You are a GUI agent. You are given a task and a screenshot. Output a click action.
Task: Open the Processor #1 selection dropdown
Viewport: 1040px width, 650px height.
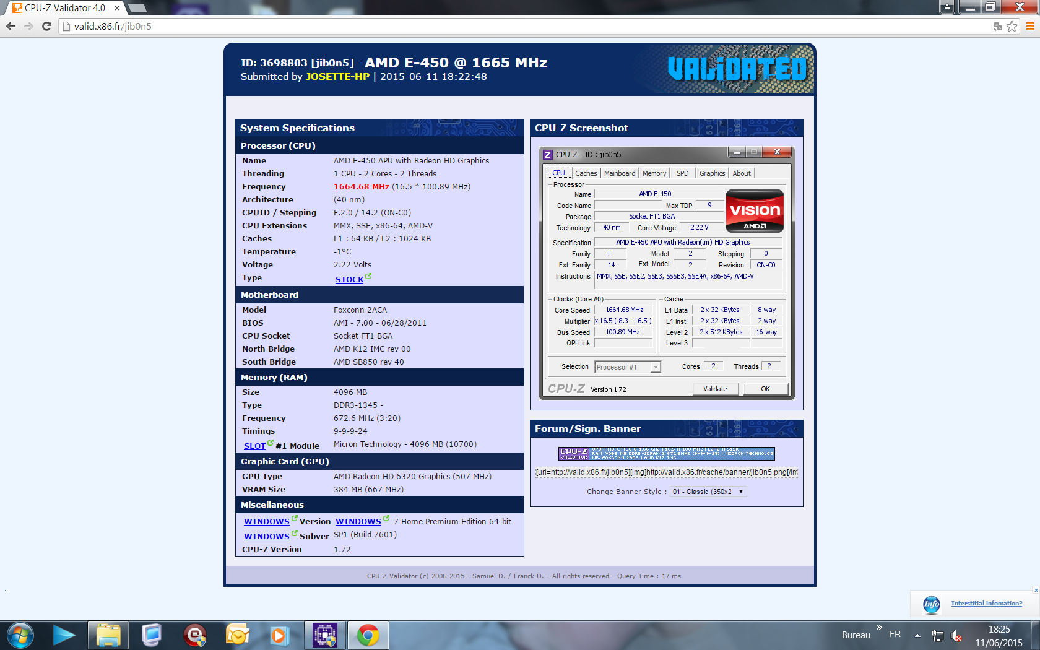point(628,367)
